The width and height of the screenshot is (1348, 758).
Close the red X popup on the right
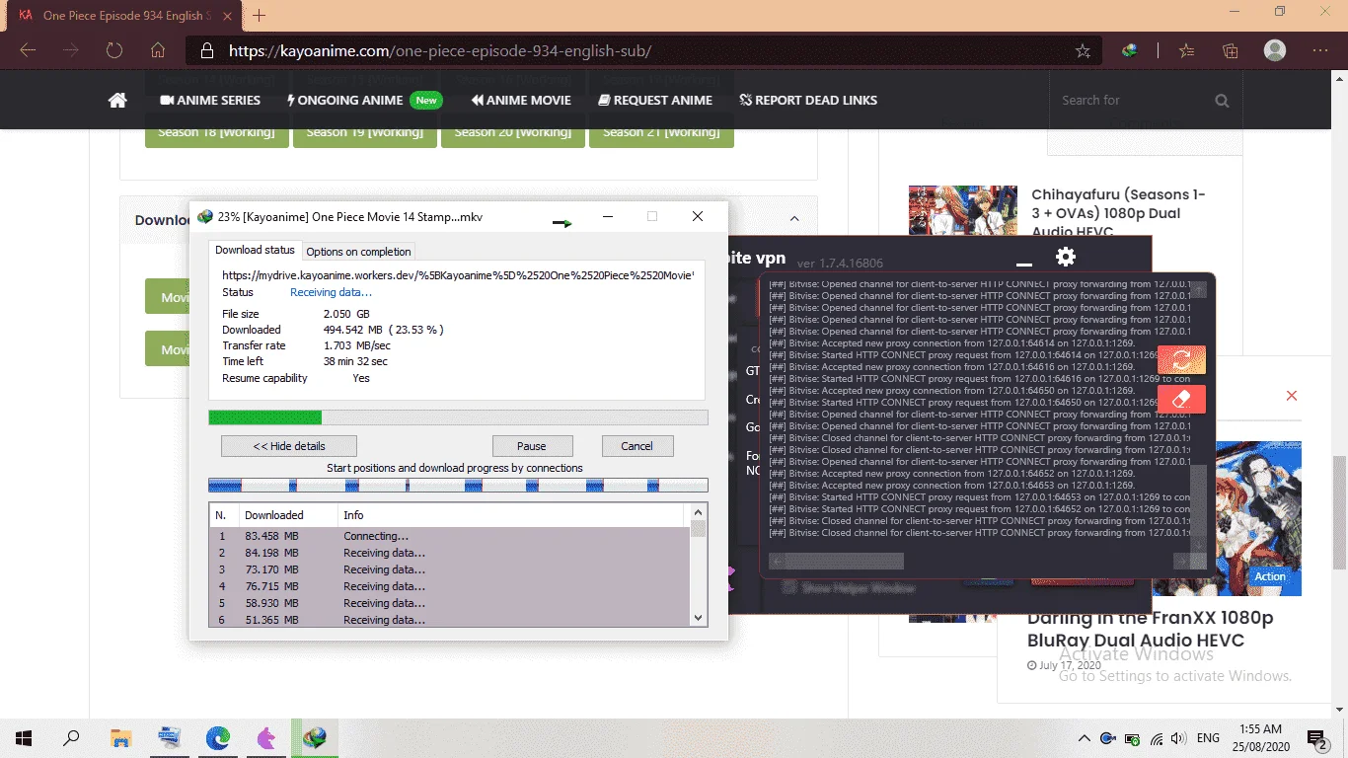[1292, 395]
